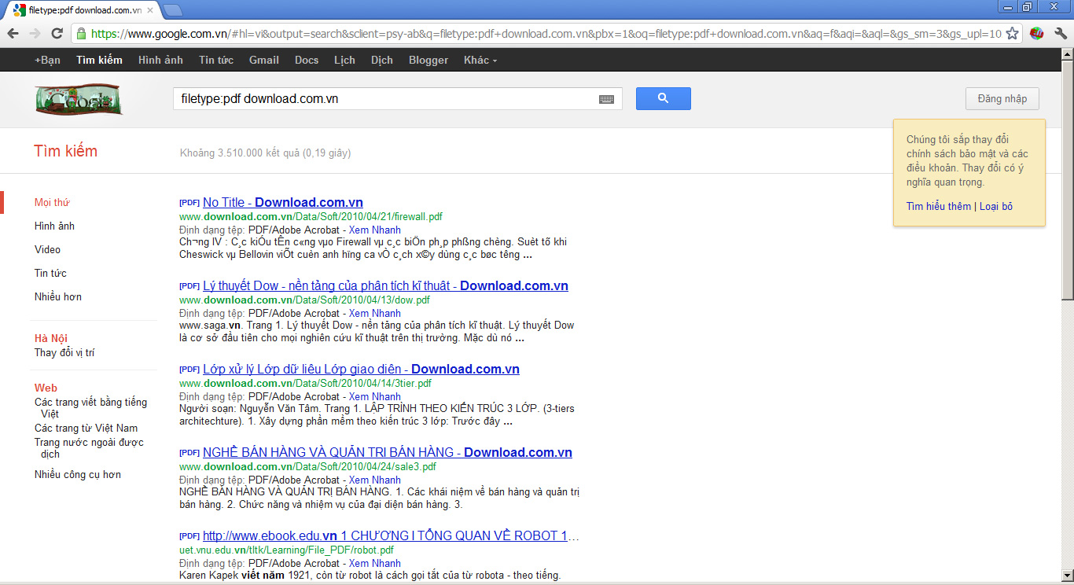
Task: Click Xem Nhanh for firewall.pdf result
Action: click(375, 230)
